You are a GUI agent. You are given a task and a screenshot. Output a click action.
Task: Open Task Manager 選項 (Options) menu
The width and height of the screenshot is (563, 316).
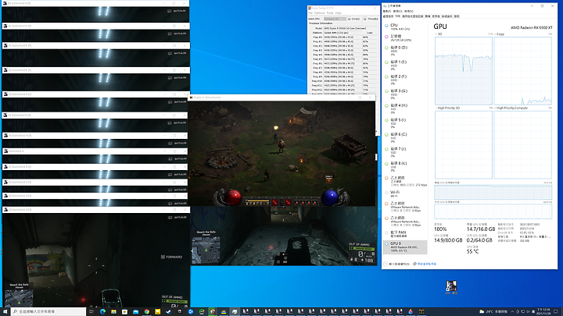[397, 12]
